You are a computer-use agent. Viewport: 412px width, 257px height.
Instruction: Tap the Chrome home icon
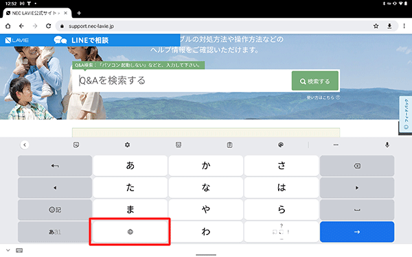click(x=8, y=26)
